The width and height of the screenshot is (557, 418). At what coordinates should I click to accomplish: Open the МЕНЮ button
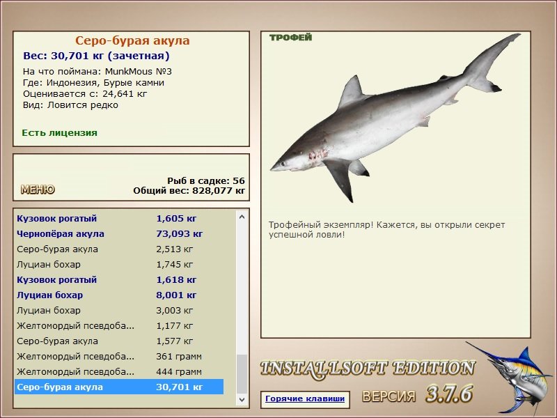38,189
